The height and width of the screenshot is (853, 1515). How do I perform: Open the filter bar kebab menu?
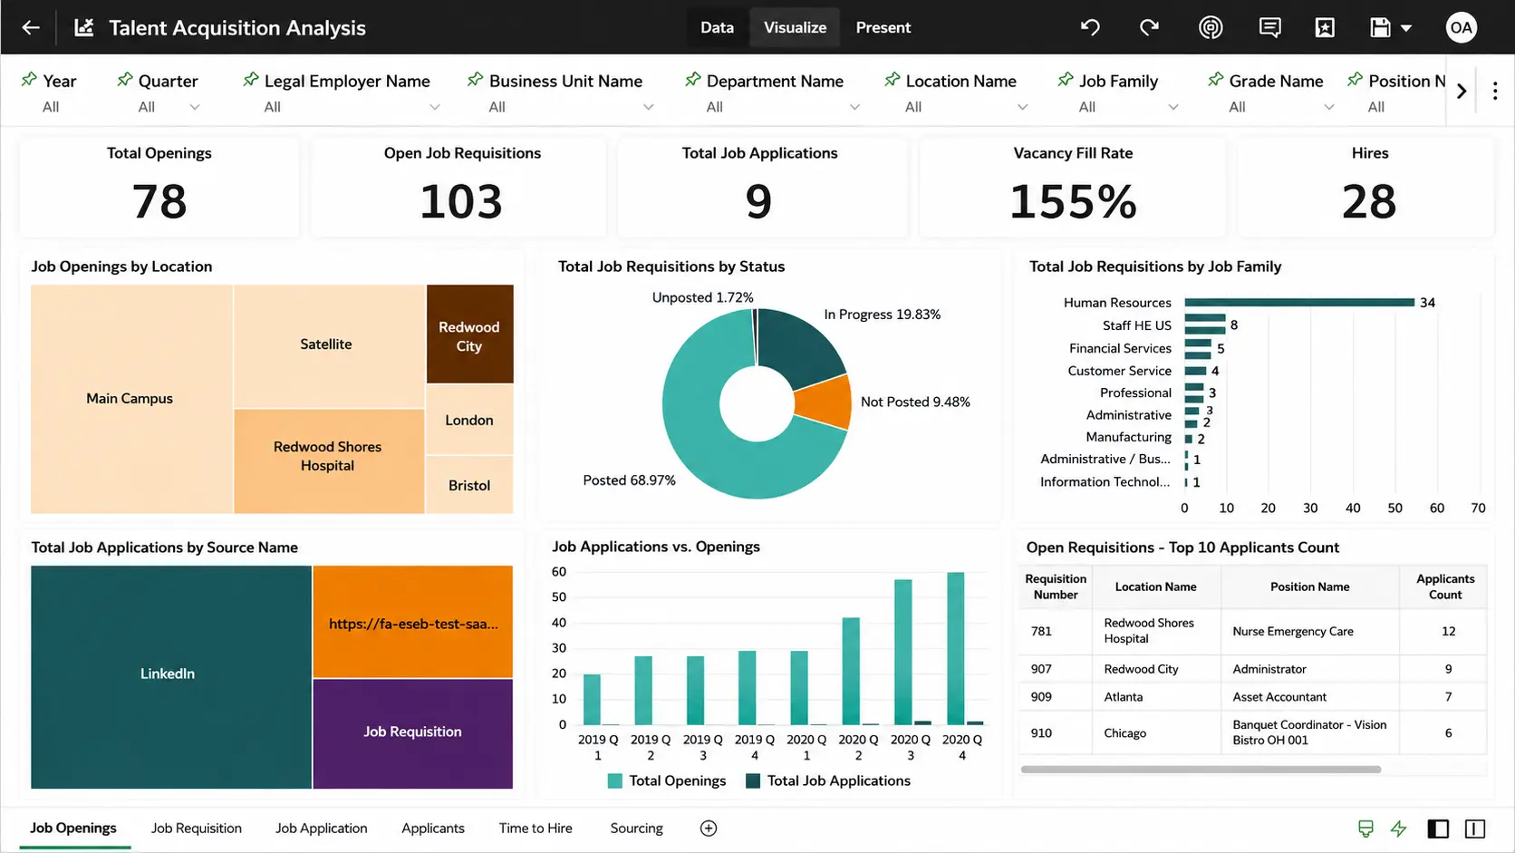[1495, 91]
